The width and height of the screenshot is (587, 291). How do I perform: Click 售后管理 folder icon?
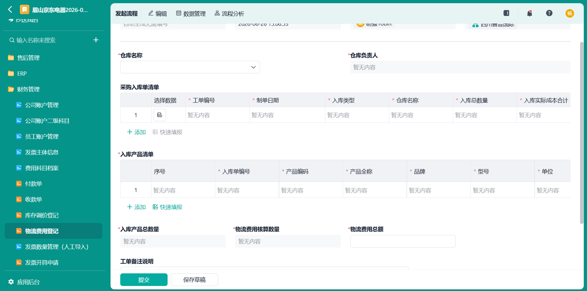pyautogui.click(x=11, y=58)
